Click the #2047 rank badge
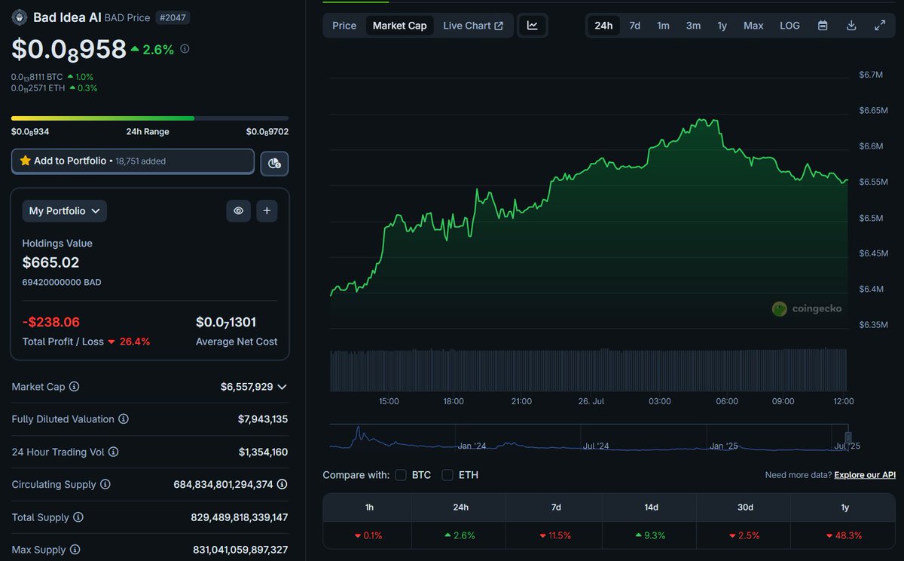The image size is (904, 561). coord(174,17)
